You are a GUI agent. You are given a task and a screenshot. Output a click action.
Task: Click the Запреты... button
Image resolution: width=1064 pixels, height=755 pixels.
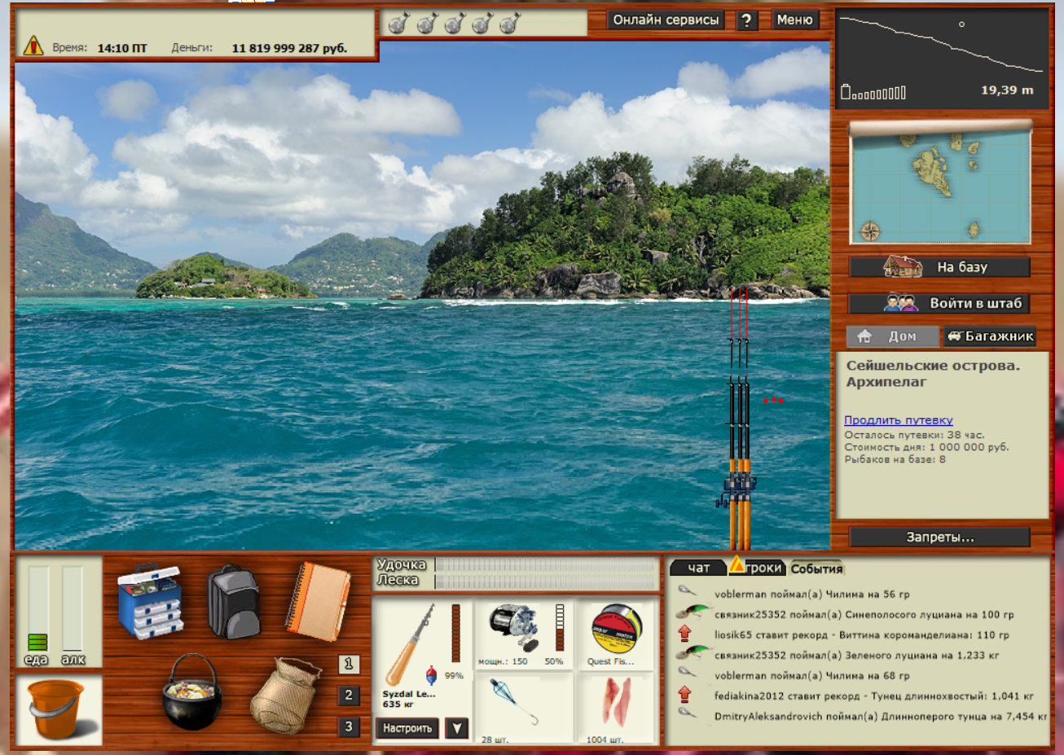[x=939, y=537]
